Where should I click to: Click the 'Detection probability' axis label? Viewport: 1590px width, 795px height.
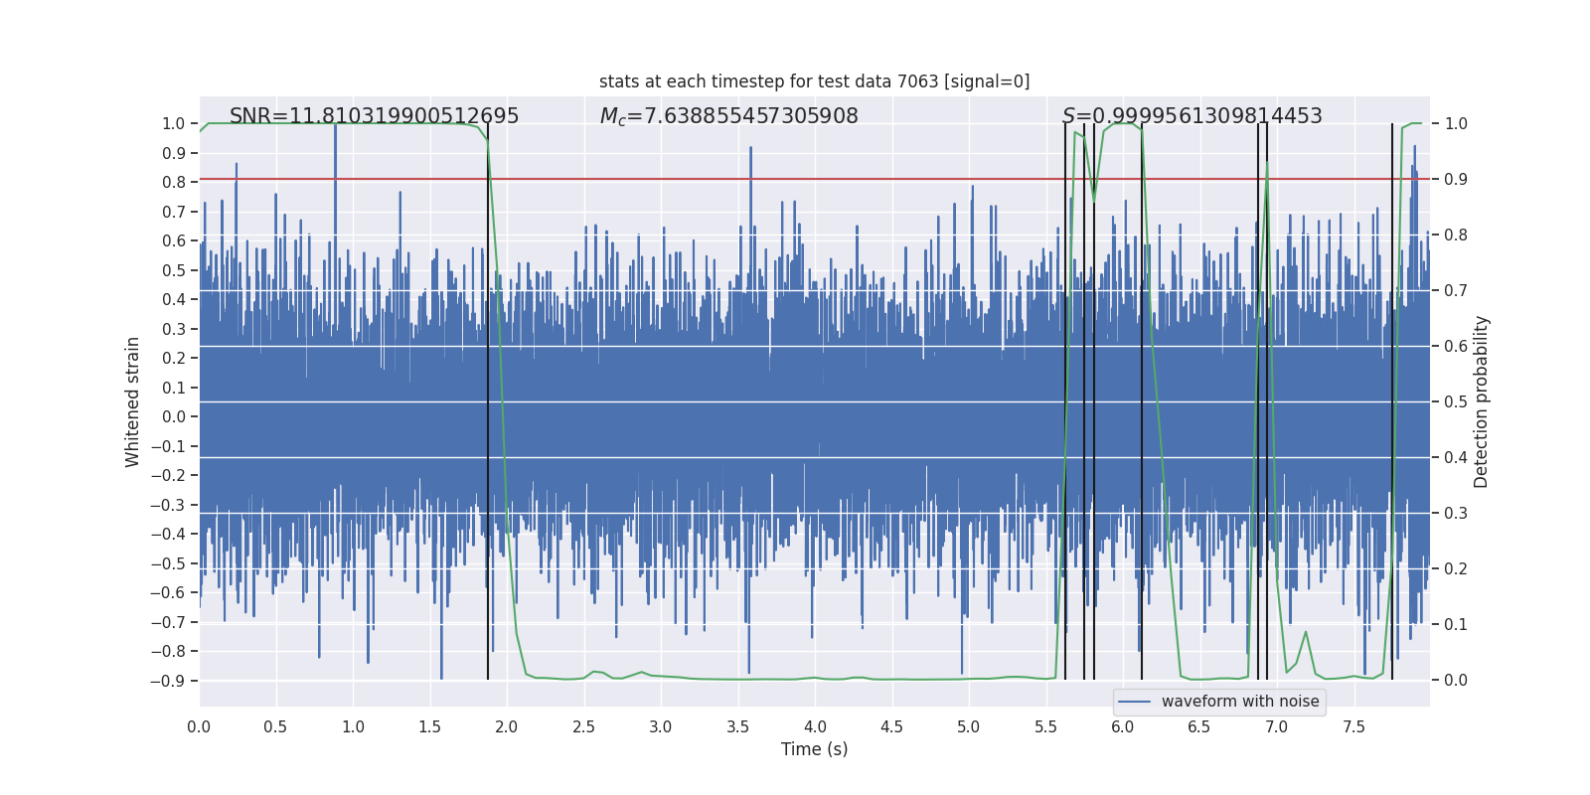1482,401
